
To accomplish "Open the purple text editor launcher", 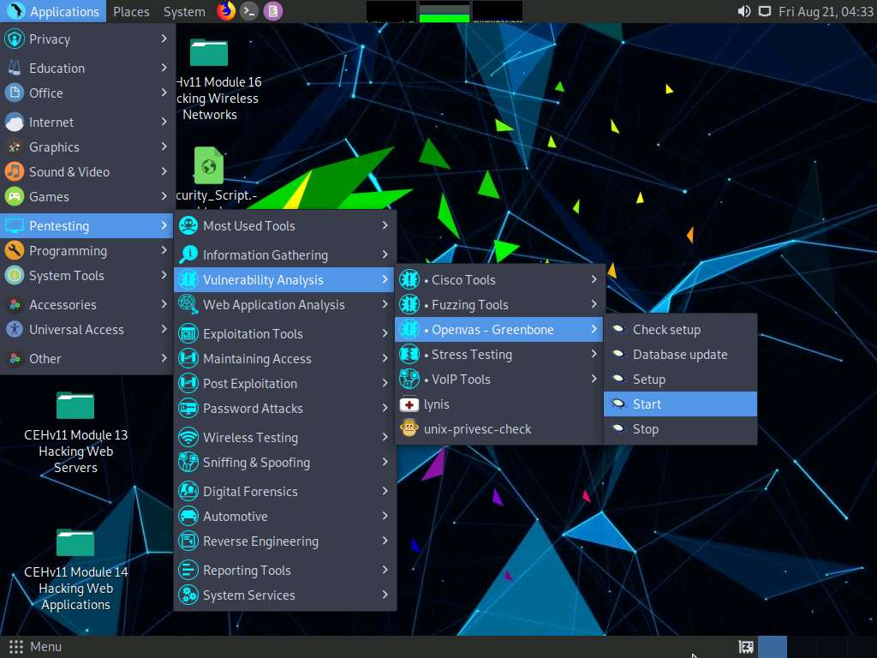I will 273,11.
